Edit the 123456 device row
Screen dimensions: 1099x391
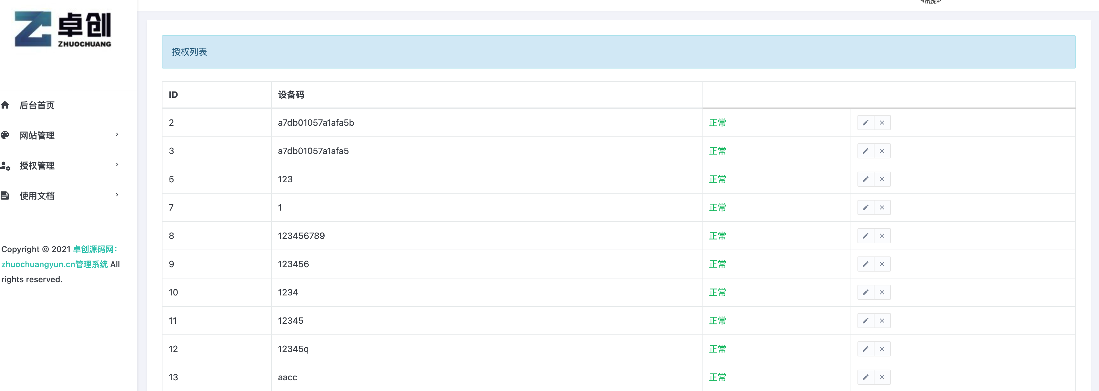coord(866,264)
